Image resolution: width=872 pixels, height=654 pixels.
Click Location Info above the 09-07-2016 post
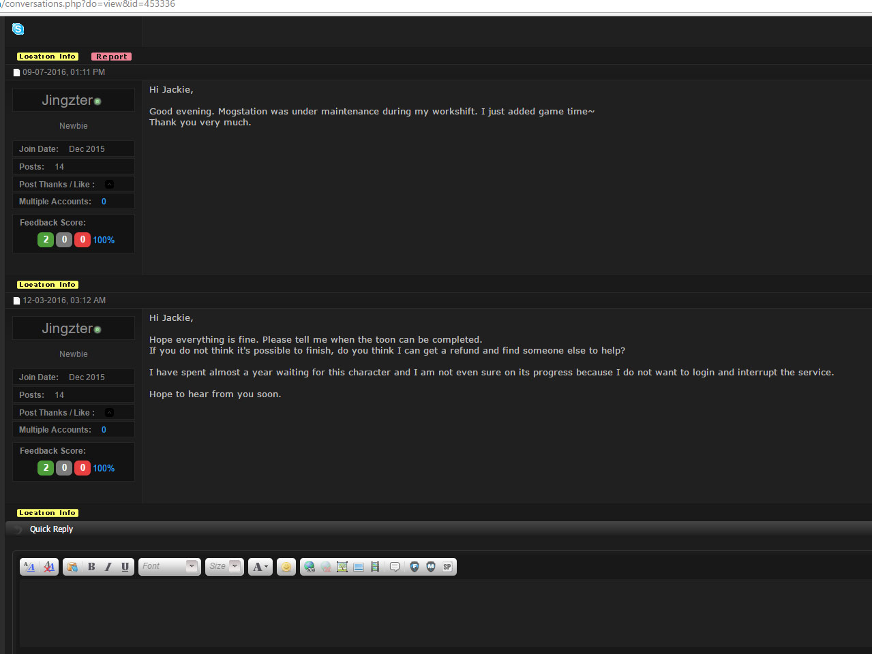tap(48, 57)
